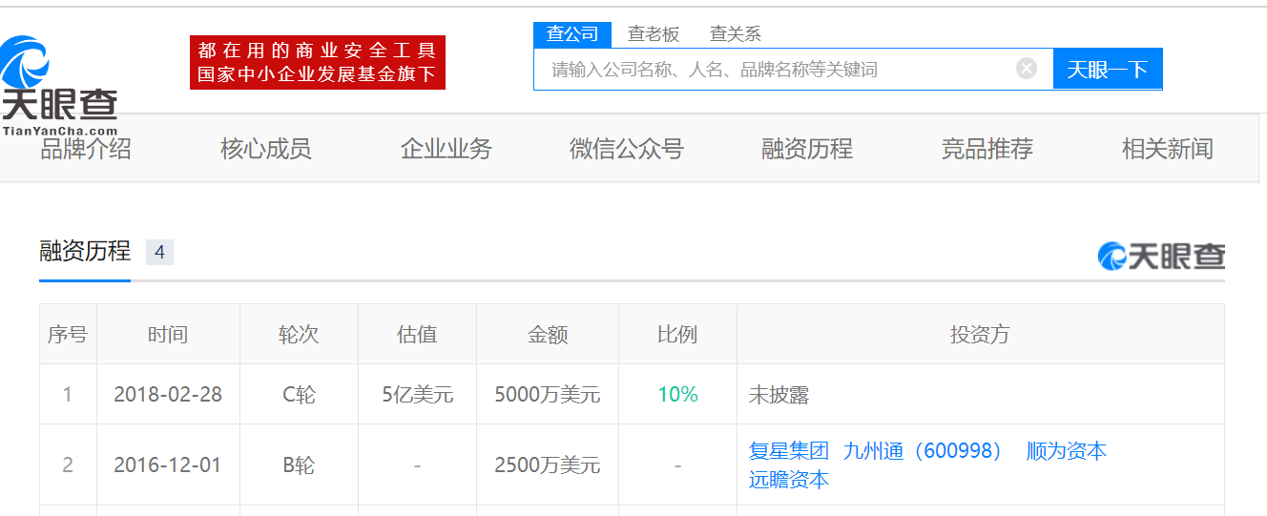Open investor link 远瞻资本

(x=789, y=480)
